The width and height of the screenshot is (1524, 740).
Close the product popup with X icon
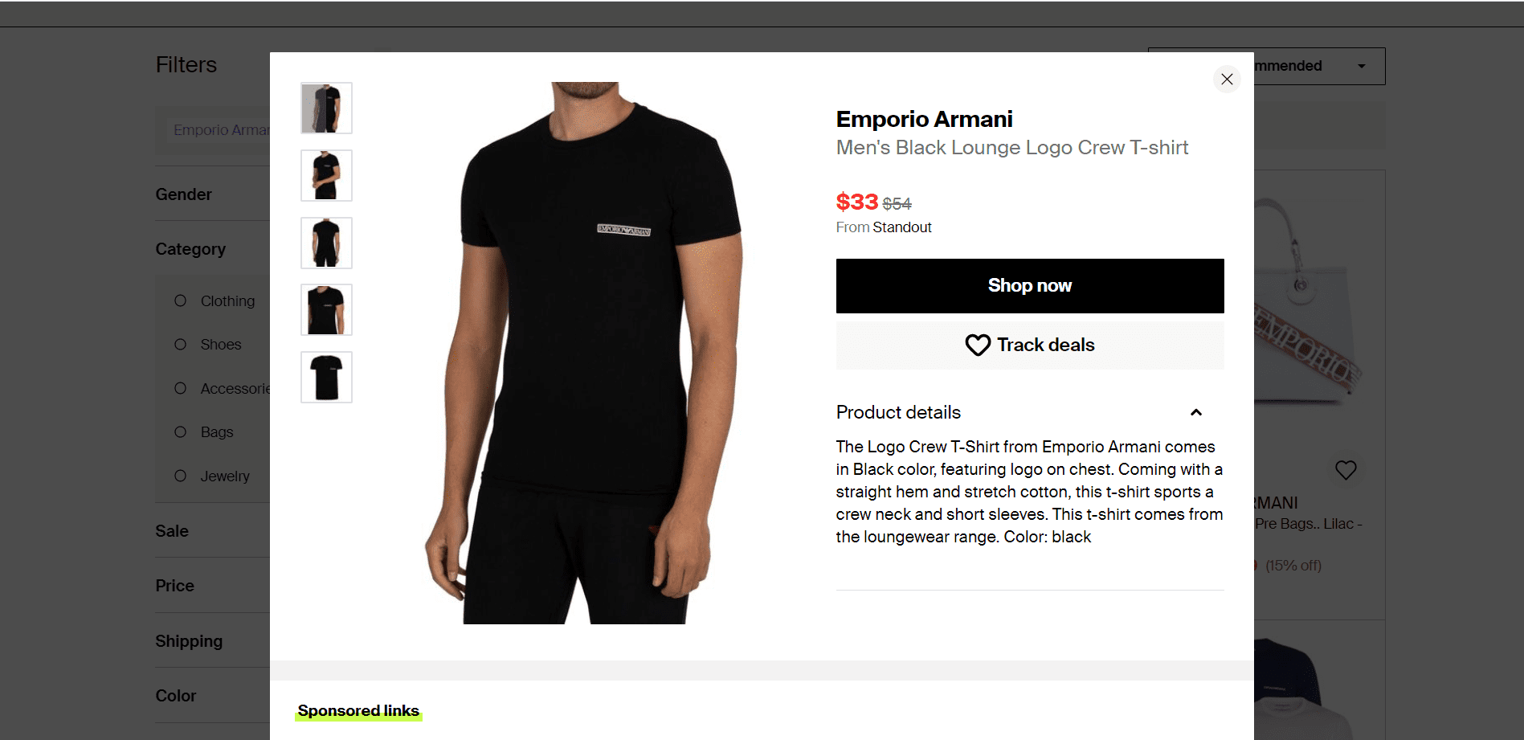[x=1227, y=79]
